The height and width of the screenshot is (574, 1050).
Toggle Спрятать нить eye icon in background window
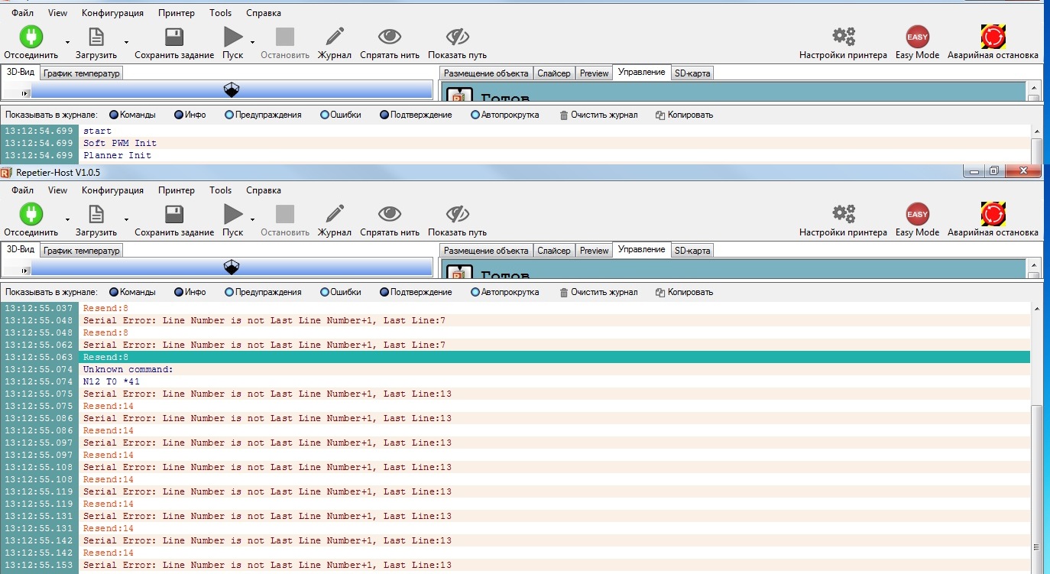click(x=390, y=37)
